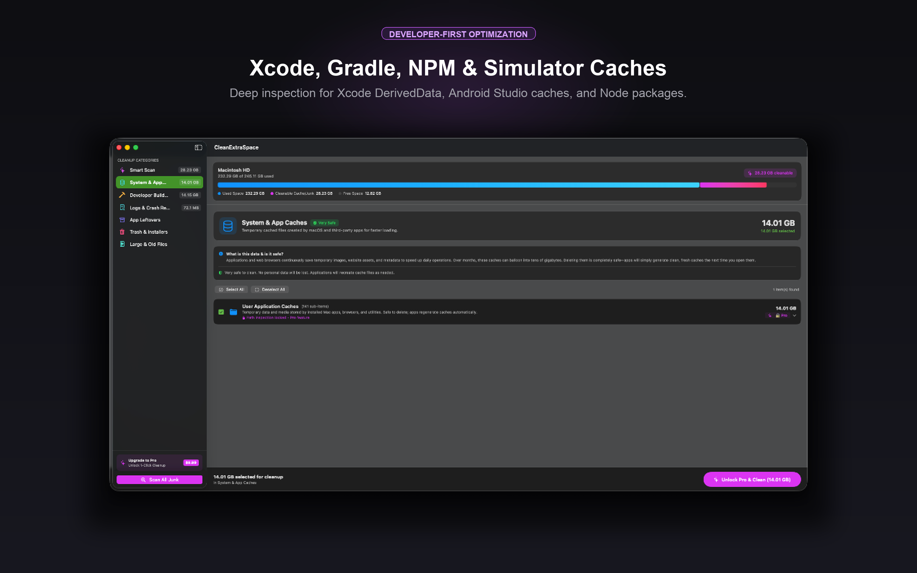Click the 'CleanExtraSpace' window title
The width and height of the screenshot is (917, 573).
coord(237,147)
